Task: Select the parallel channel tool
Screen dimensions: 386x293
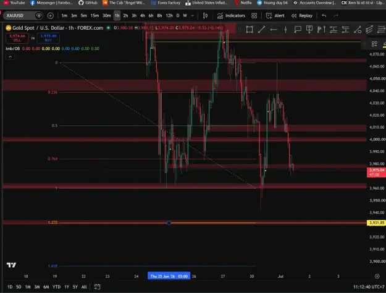Action: pyautogui.click(x=369, y=30)
